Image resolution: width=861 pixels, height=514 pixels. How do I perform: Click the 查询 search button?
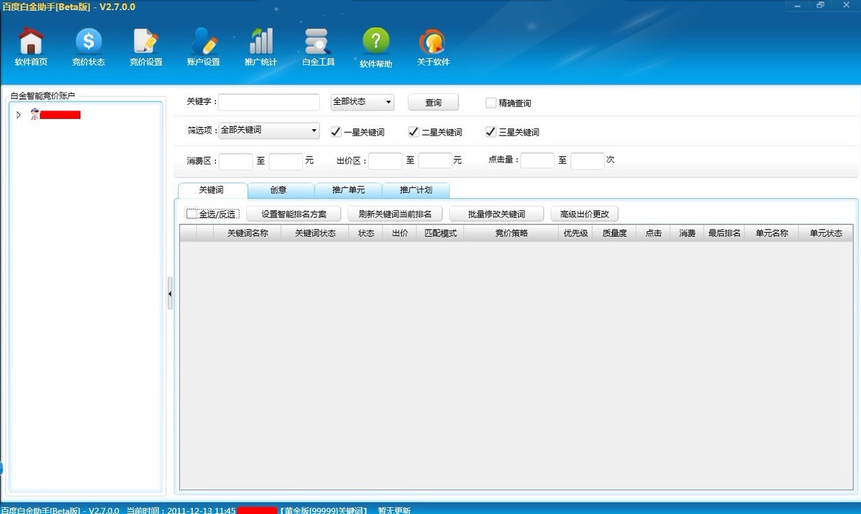(x=433, y=103)
